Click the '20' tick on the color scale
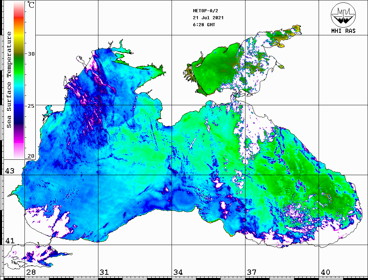 click(31, 156)
